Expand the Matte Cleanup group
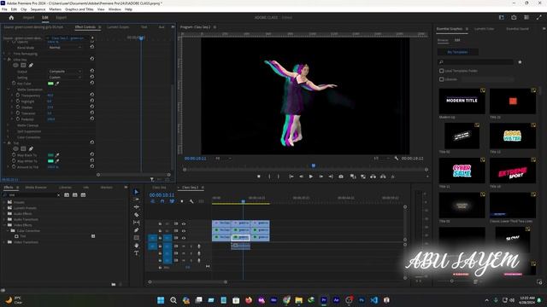 tap(9, 125)
